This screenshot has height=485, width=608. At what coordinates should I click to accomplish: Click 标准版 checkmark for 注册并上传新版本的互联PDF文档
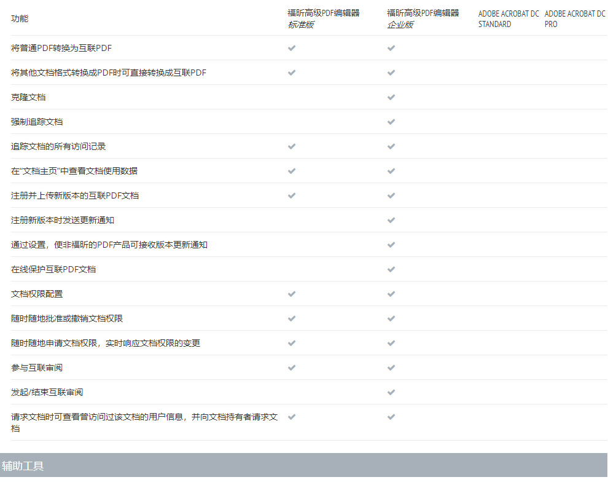pos(292,195)
